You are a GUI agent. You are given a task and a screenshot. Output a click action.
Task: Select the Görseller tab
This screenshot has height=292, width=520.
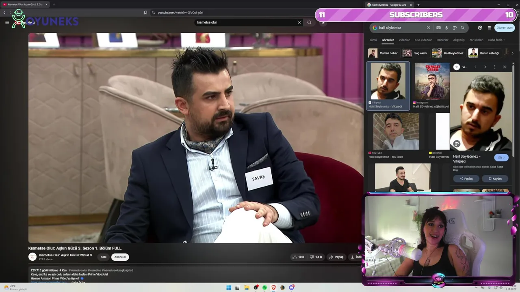click(388, 40)
